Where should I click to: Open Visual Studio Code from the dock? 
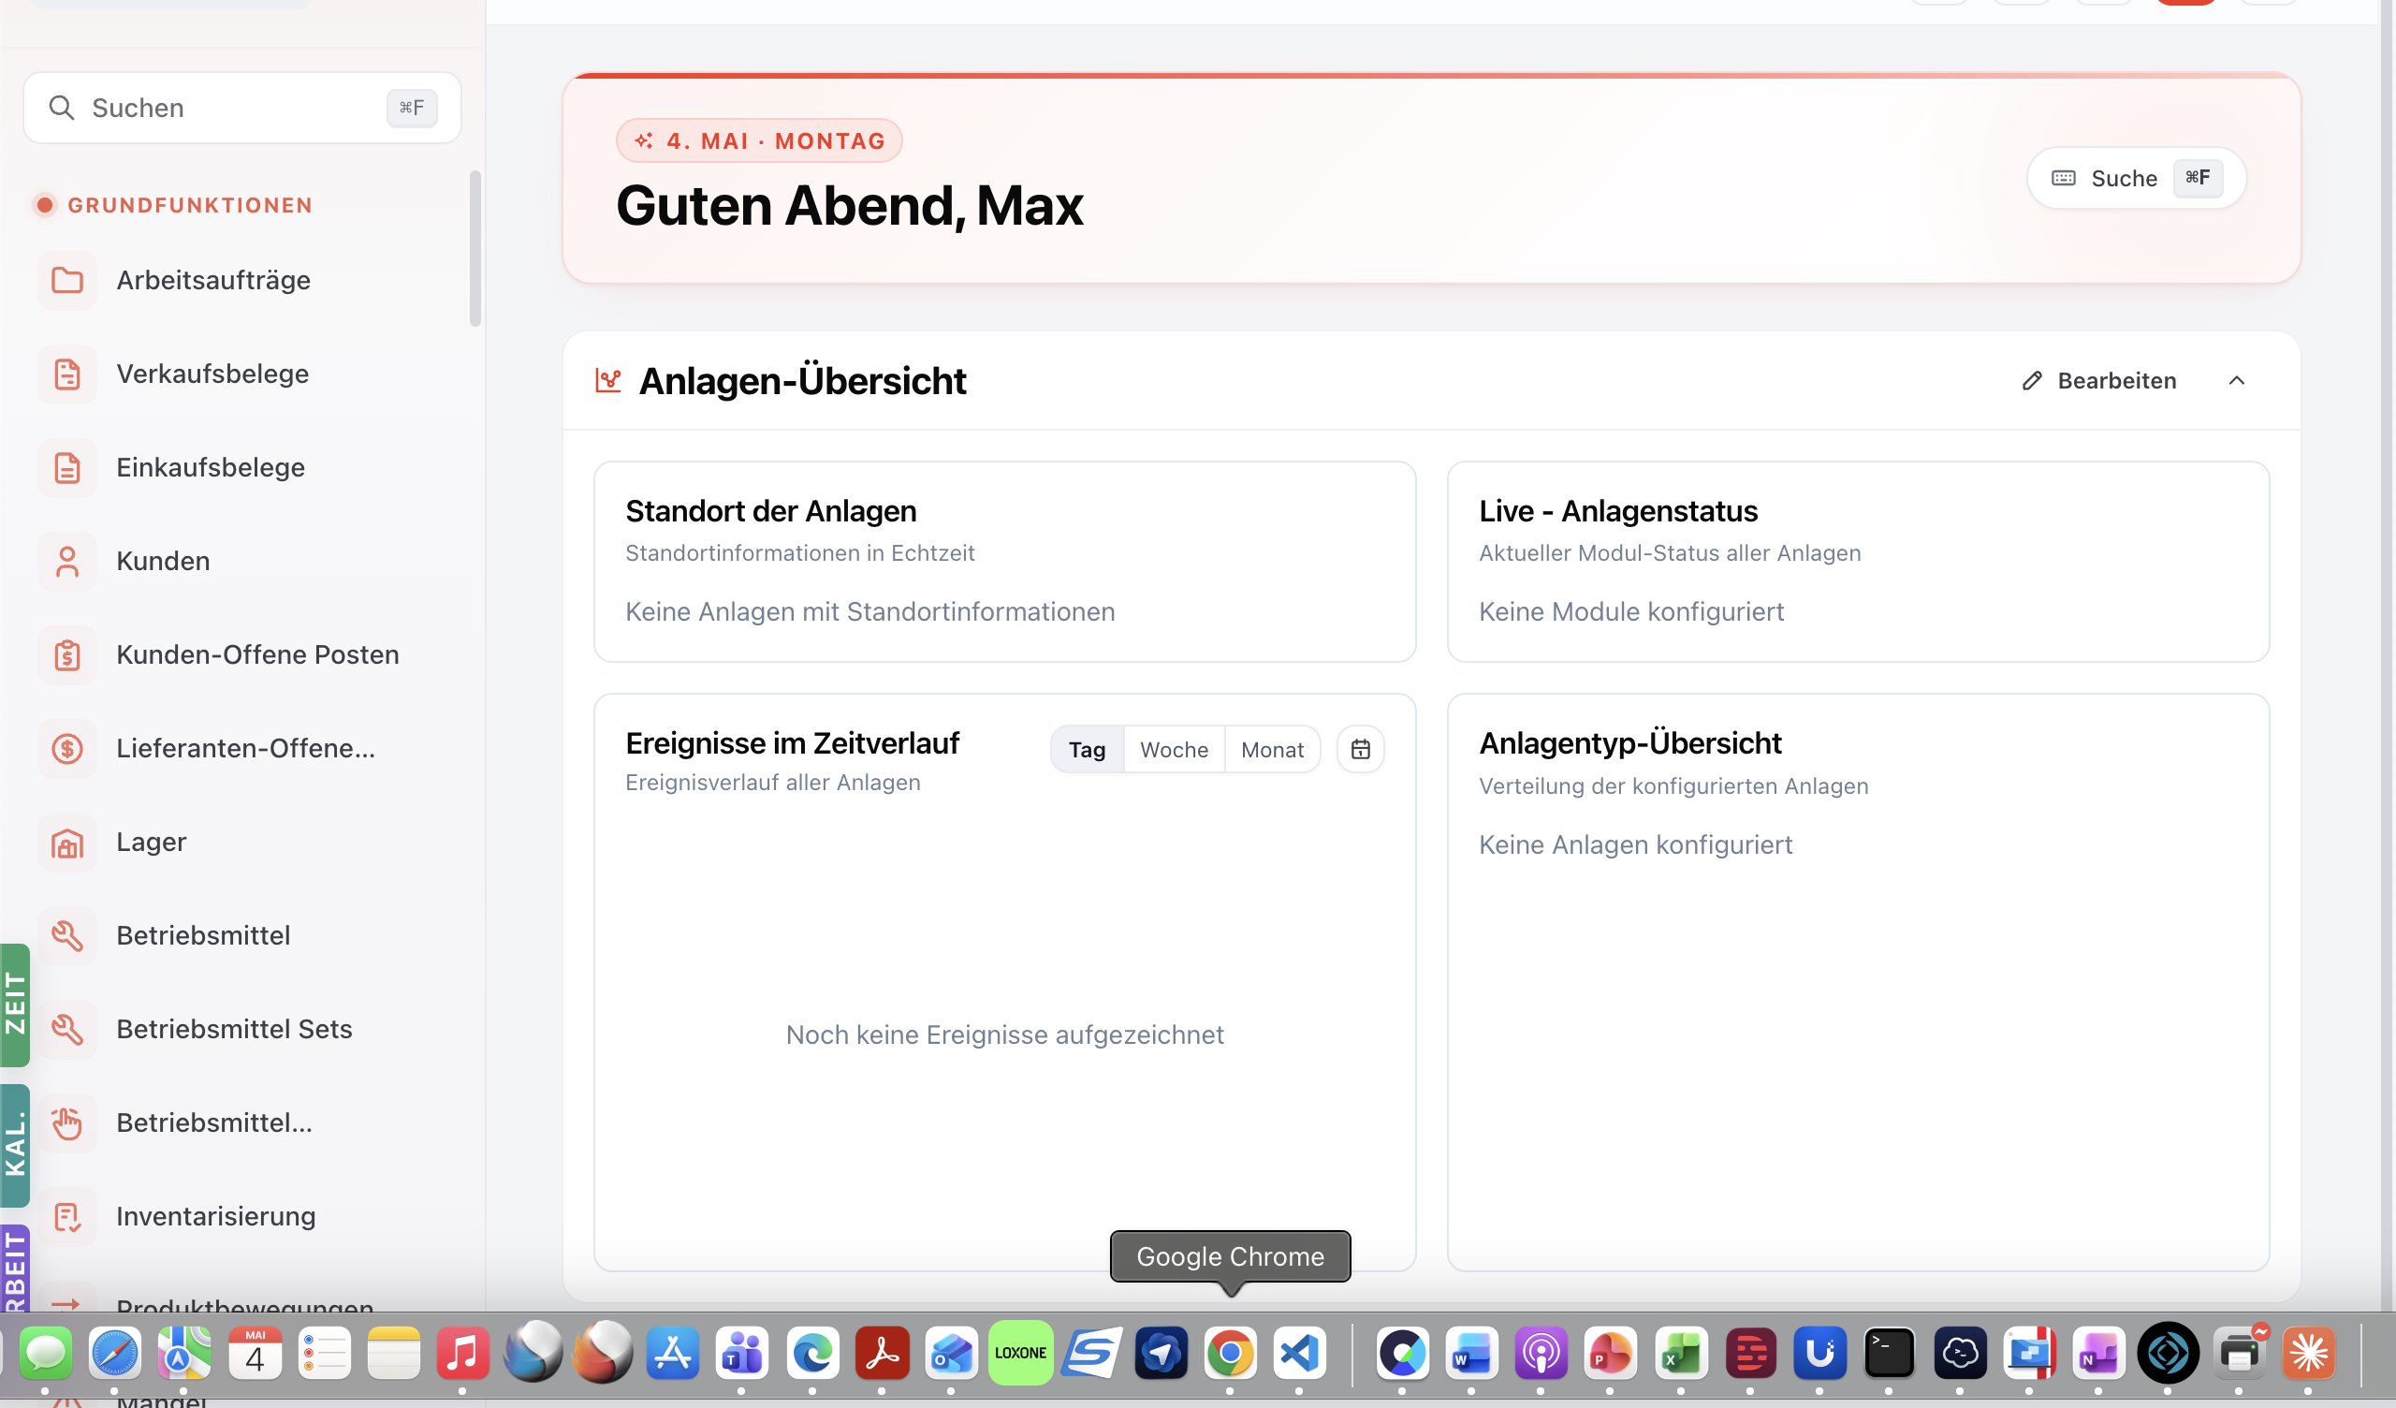(1300, 1353)
